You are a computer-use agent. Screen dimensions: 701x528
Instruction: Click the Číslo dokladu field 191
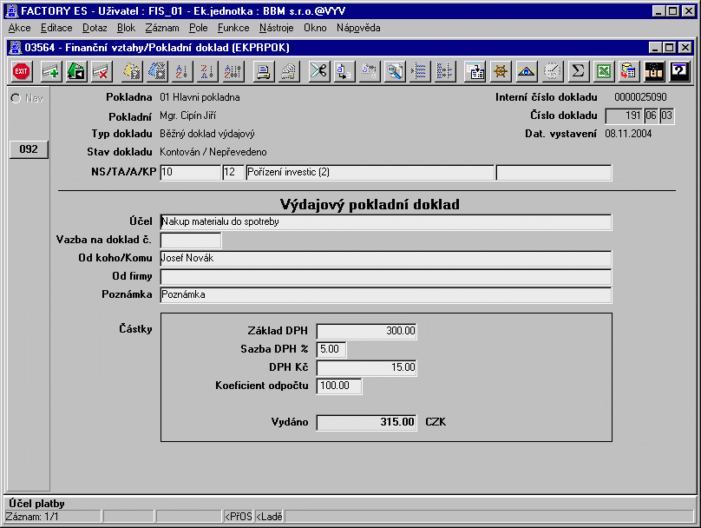point(624,115)
